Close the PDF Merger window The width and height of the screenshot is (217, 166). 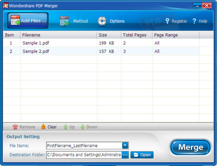pos(207,5)
